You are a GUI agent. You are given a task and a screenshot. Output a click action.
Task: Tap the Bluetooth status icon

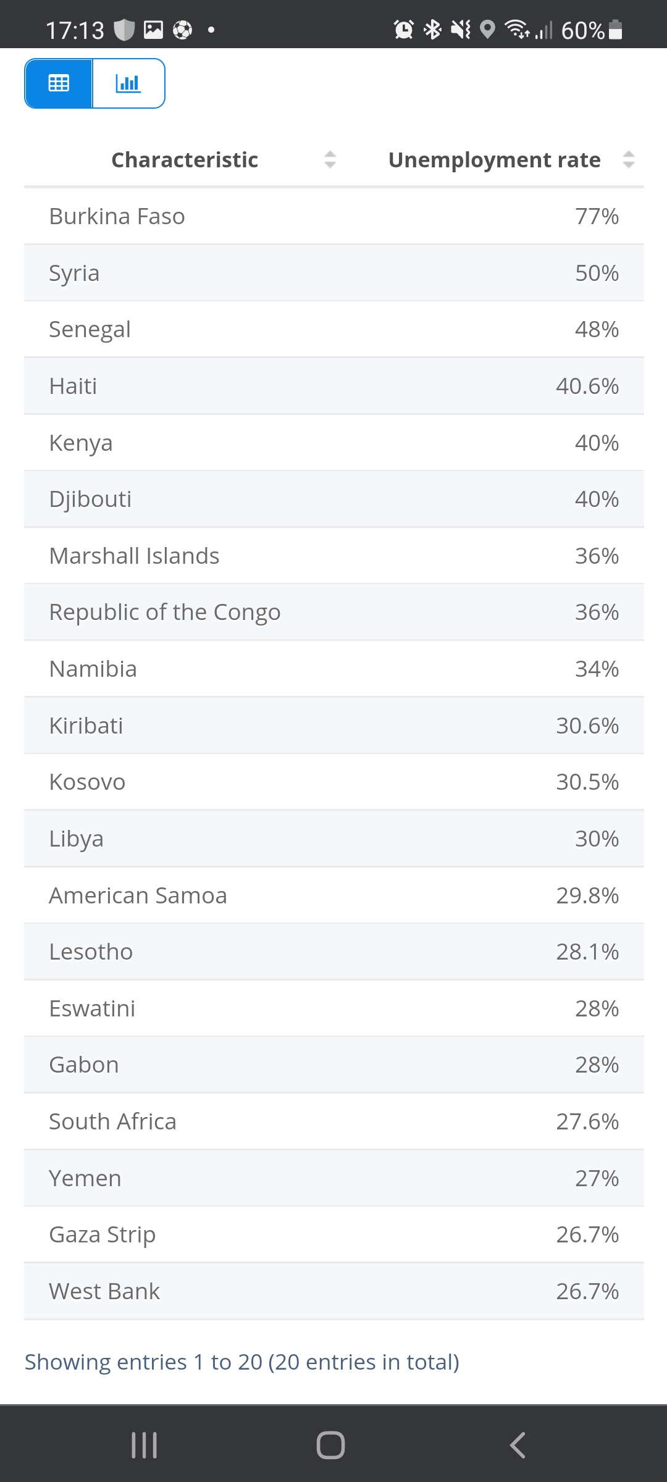pyautogui.click(x=432, y=30)
